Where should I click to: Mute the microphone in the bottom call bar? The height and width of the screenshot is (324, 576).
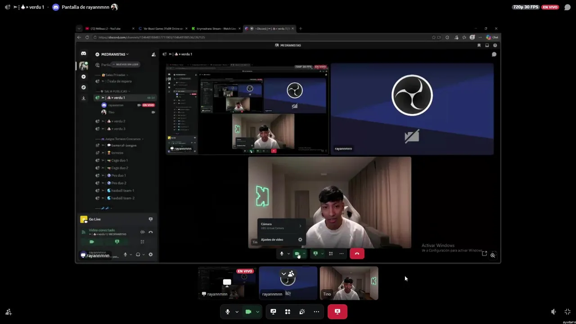[x=228, y=311]
